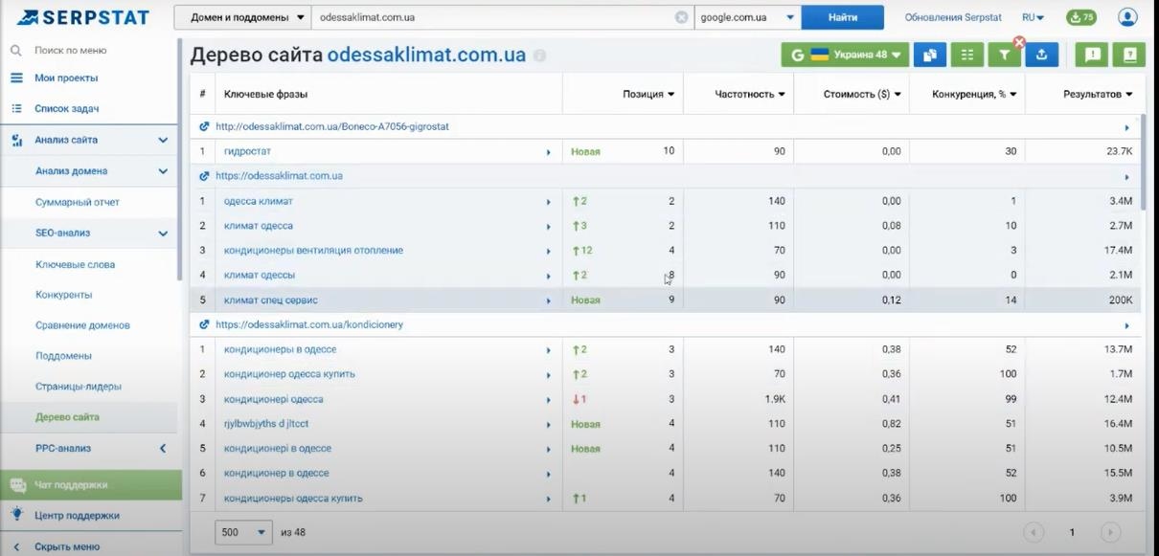Open the RU language dropdown
1159x556 pixels.
pos(1033,17)
